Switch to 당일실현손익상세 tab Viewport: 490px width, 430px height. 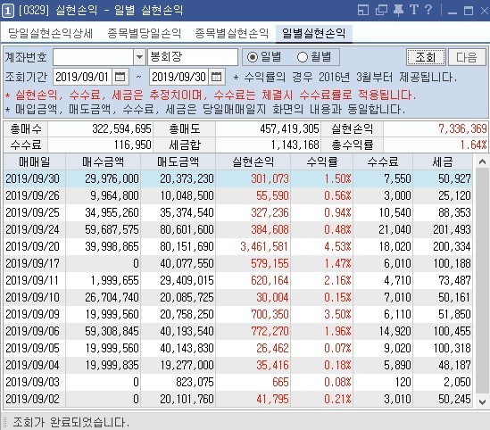tap(50, 33)
